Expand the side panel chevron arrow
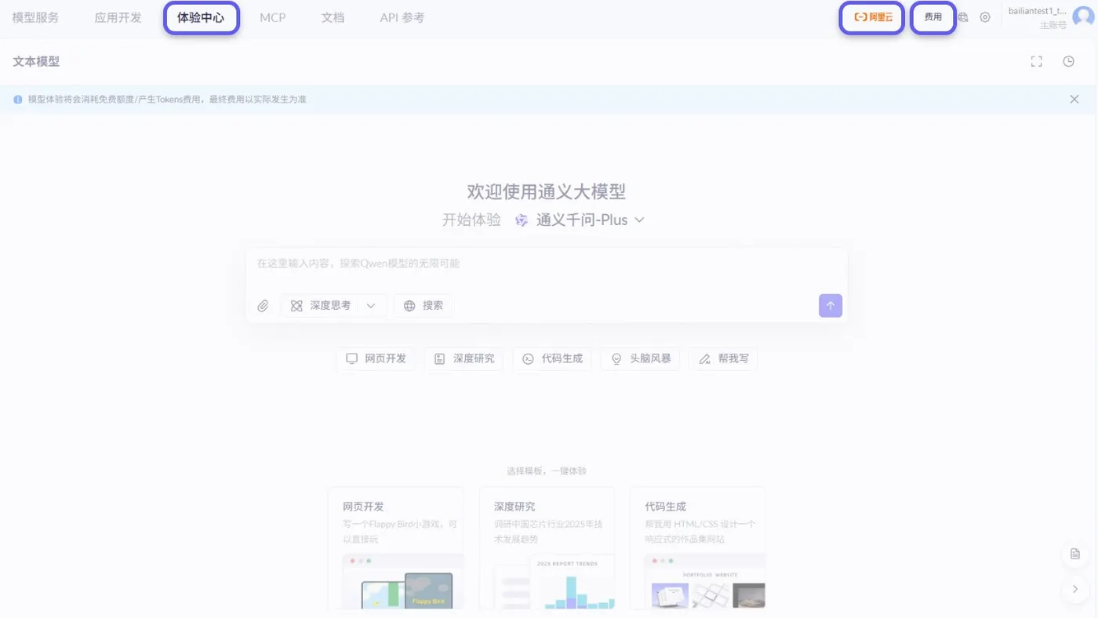This screenshot has height=618, width=1098. [x=1075, y=589]
